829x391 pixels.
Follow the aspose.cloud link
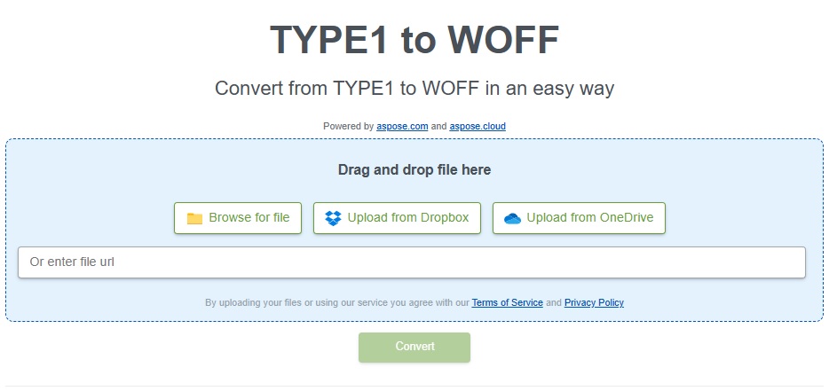(478, 127)
